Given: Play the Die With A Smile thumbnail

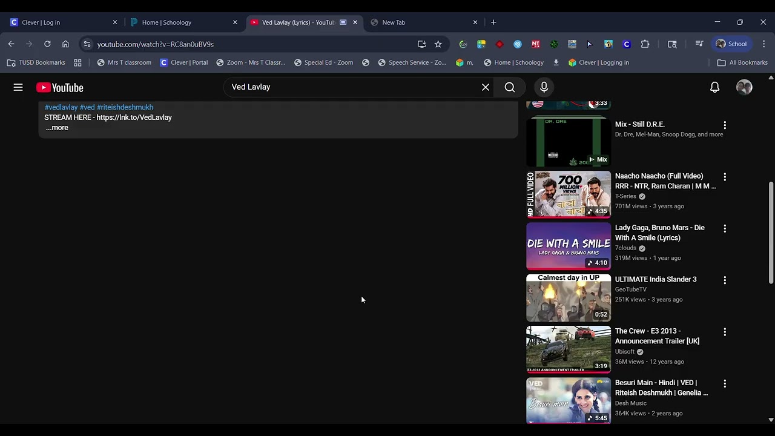Looking at the screenshot, I should (x=569, y=246).
